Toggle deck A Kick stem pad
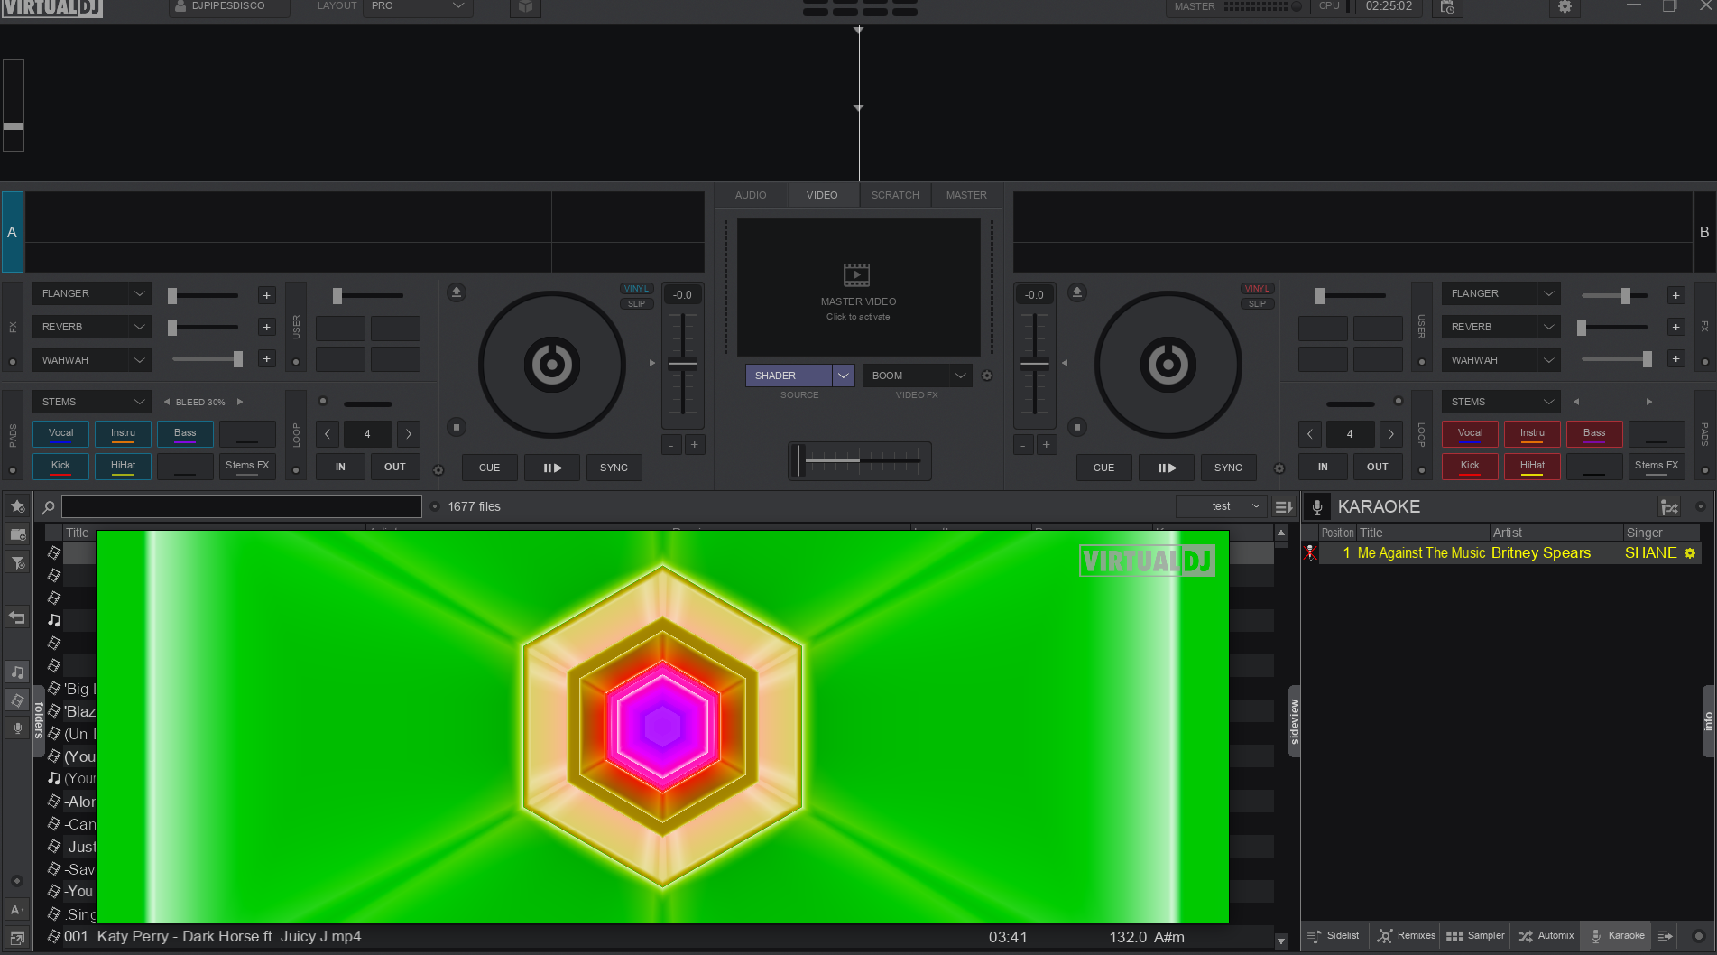 pos(61,467)
